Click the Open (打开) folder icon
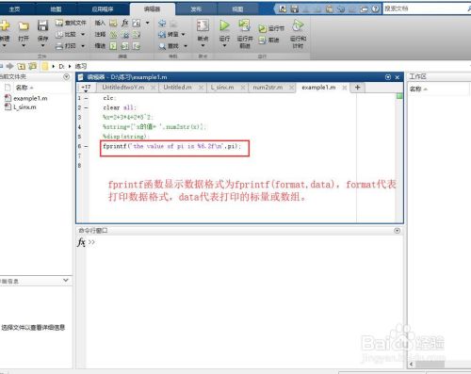471x374 pixels. pos(24,25)
